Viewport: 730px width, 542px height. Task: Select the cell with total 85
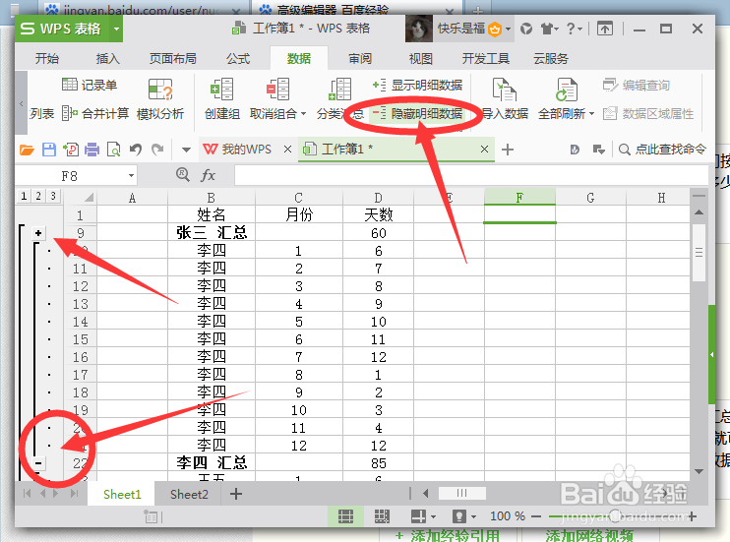(x=378, y=463)
